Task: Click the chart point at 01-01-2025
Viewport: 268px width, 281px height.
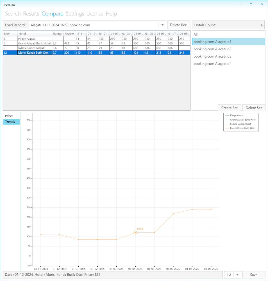Action: (x=79, y=240)
